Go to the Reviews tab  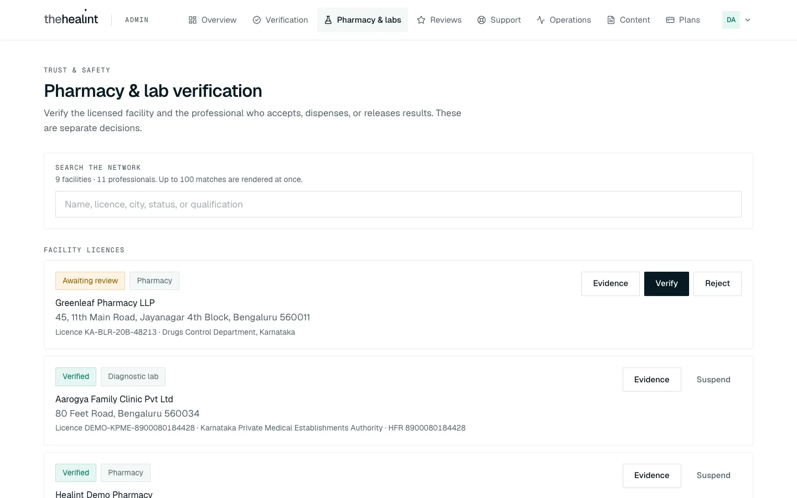coord(439,20)
